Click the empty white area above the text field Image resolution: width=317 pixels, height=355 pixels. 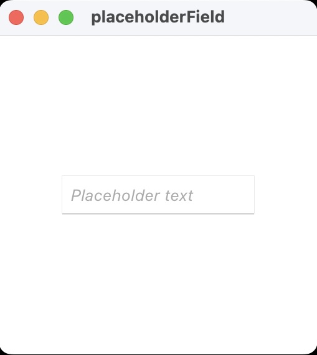pos(158,105)
